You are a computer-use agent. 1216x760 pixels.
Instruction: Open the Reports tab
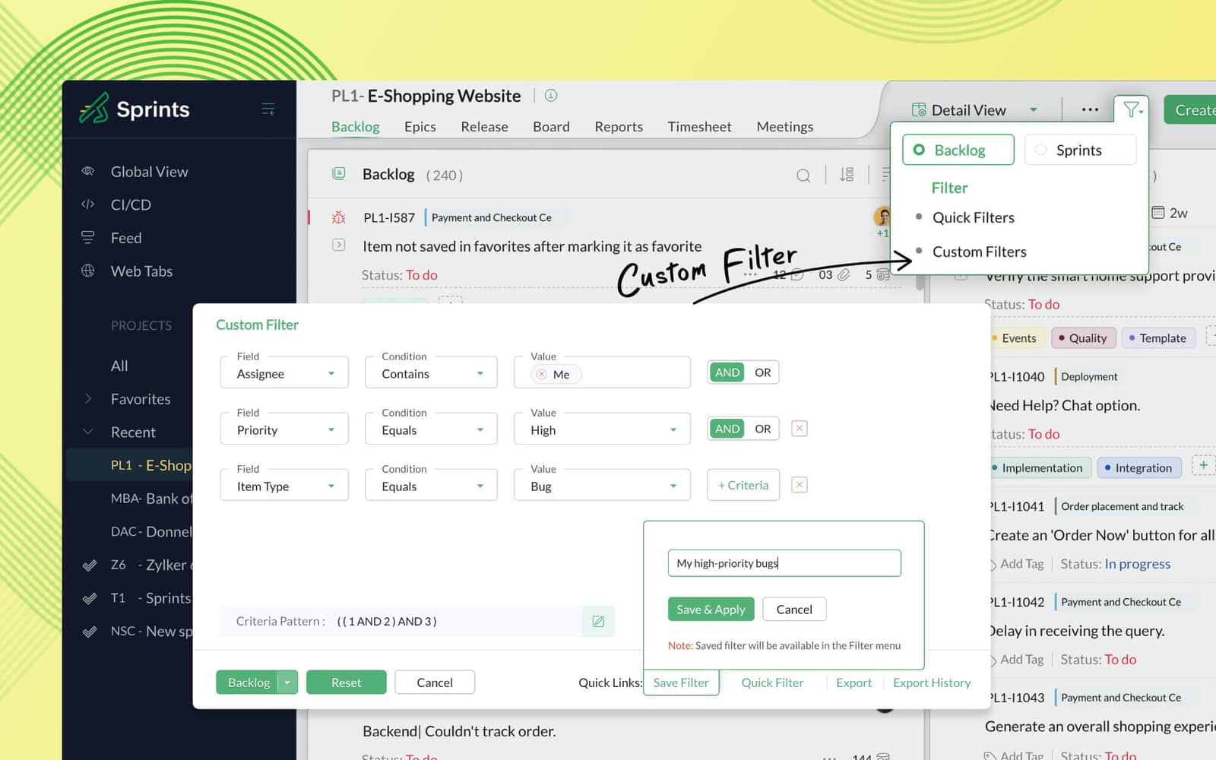[x=618, y=127]
